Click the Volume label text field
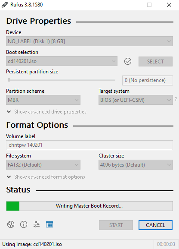Viewport: 179px width, 249px height. pos(89,145)
